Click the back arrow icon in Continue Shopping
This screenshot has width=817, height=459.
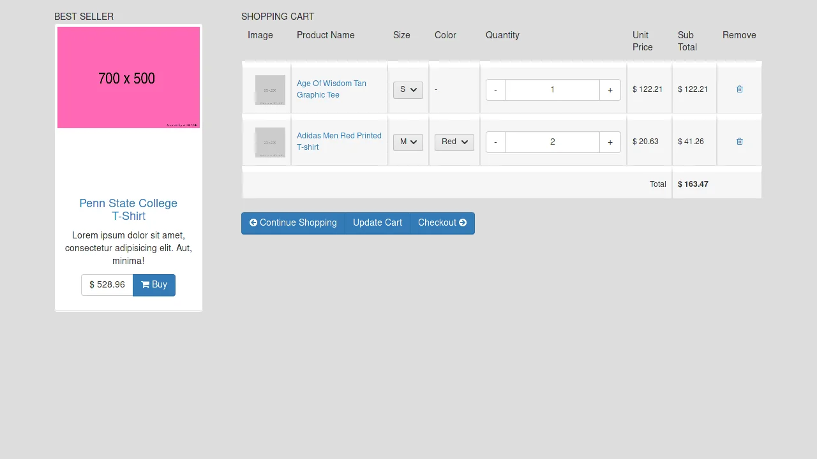tap(253, 222)
